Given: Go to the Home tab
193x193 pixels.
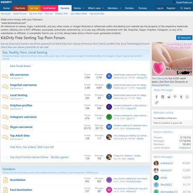Looking at the screenshot, I should coord(6,8).
